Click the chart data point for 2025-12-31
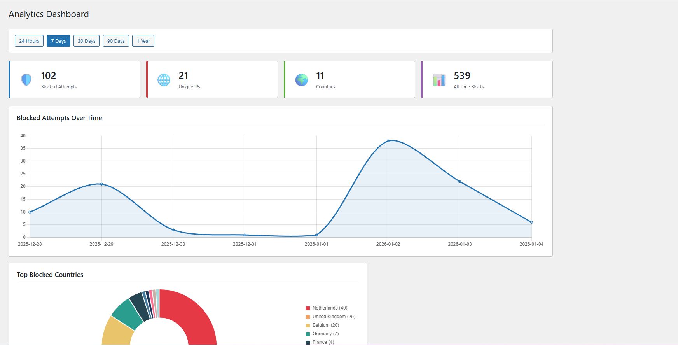Screen dimensions: 678x345 click(245, 235)
